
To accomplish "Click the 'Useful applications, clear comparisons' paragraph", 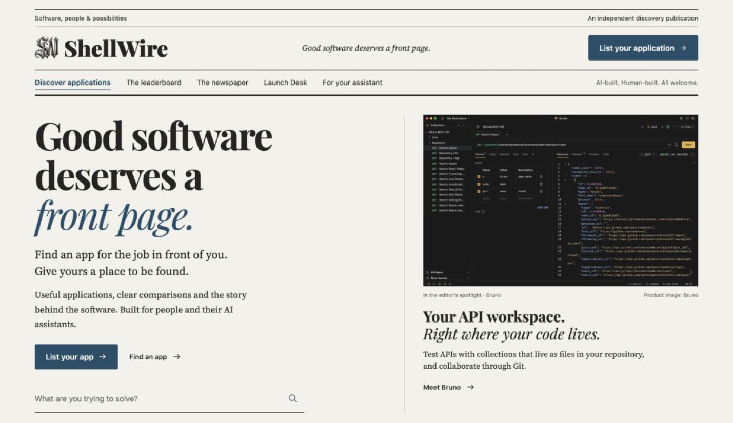I will point(141,310).
